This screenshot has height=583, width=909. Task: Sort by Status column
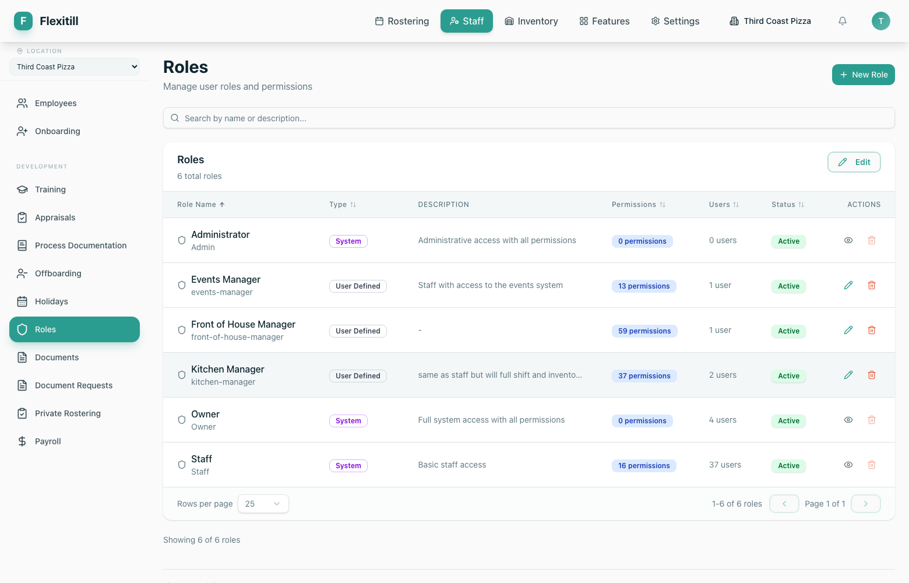pos(788,205)
